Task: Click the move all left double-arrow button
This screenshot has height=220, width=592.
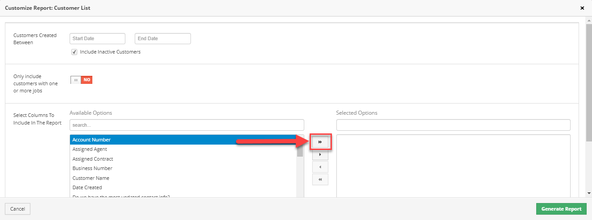Action: coord(320,179)
